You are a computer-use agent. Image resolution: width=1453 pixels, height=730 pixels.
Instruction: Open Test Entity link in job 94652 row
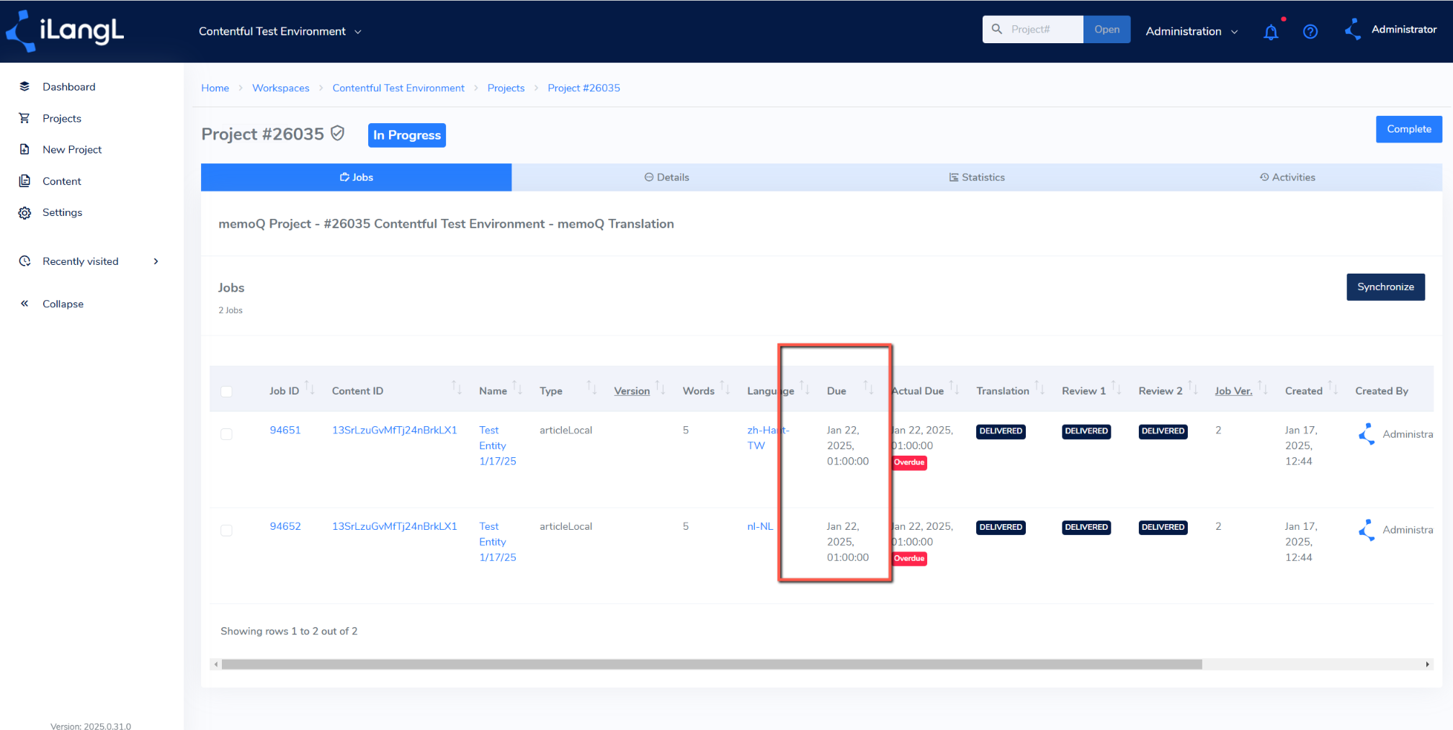497,541
